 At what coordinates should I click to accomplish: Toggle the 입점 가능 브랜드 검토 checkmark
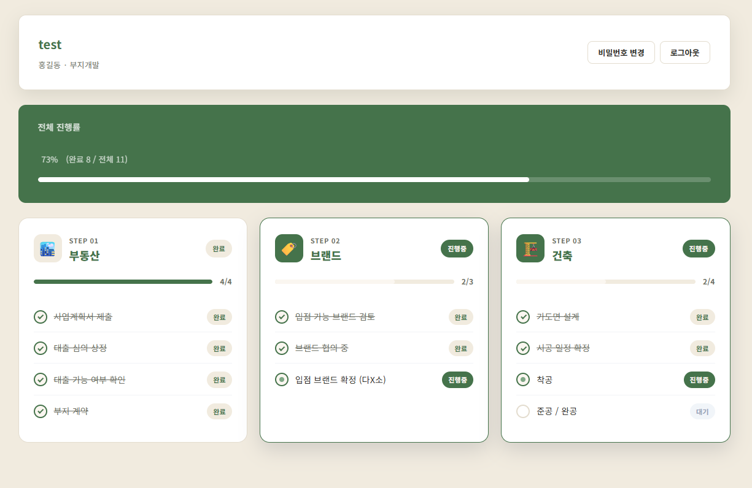tap(282, 317)
